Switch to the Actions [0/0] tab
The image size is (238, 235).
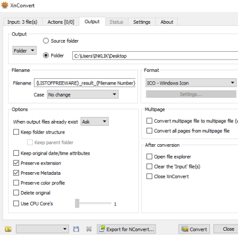61,22
